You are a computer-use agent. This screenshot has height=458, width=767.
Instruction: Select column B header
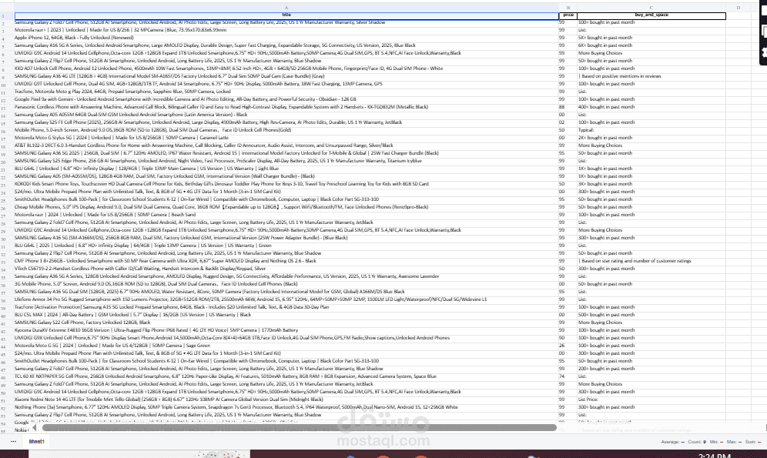point(568,8)
